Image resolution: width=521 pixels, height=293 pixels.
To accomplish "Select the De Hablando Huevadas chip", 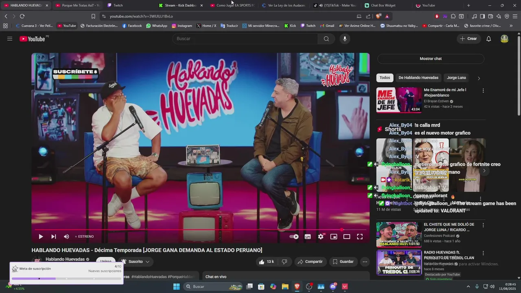I will 418,78.
